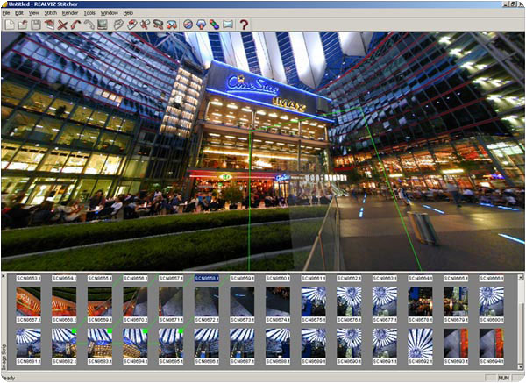Close the Image Strip panel with its x
Image resolution: width=526 pixels, height=383 pixels.
(4, 276)
